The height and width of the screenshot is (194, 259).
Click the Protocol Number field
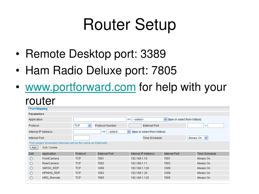click(x=135, y=126)
